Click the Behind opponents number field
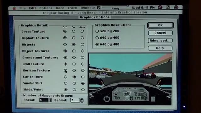201x113 pixels. click(75, 100)
